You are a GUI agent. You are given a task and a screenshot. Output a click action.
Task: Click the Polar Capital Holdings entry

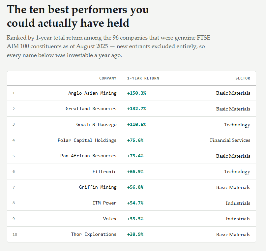click(87, 141)
